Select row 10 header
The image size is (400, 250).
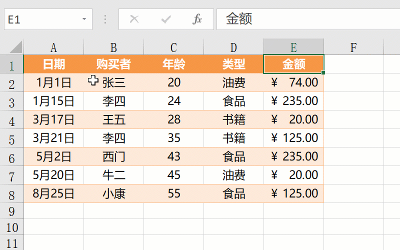click(x=11, y=227)
